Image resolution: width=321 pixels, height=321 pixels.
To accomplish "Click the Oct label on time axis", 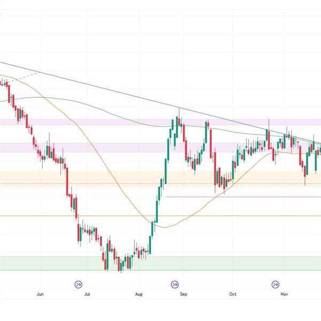I will 233,294.
